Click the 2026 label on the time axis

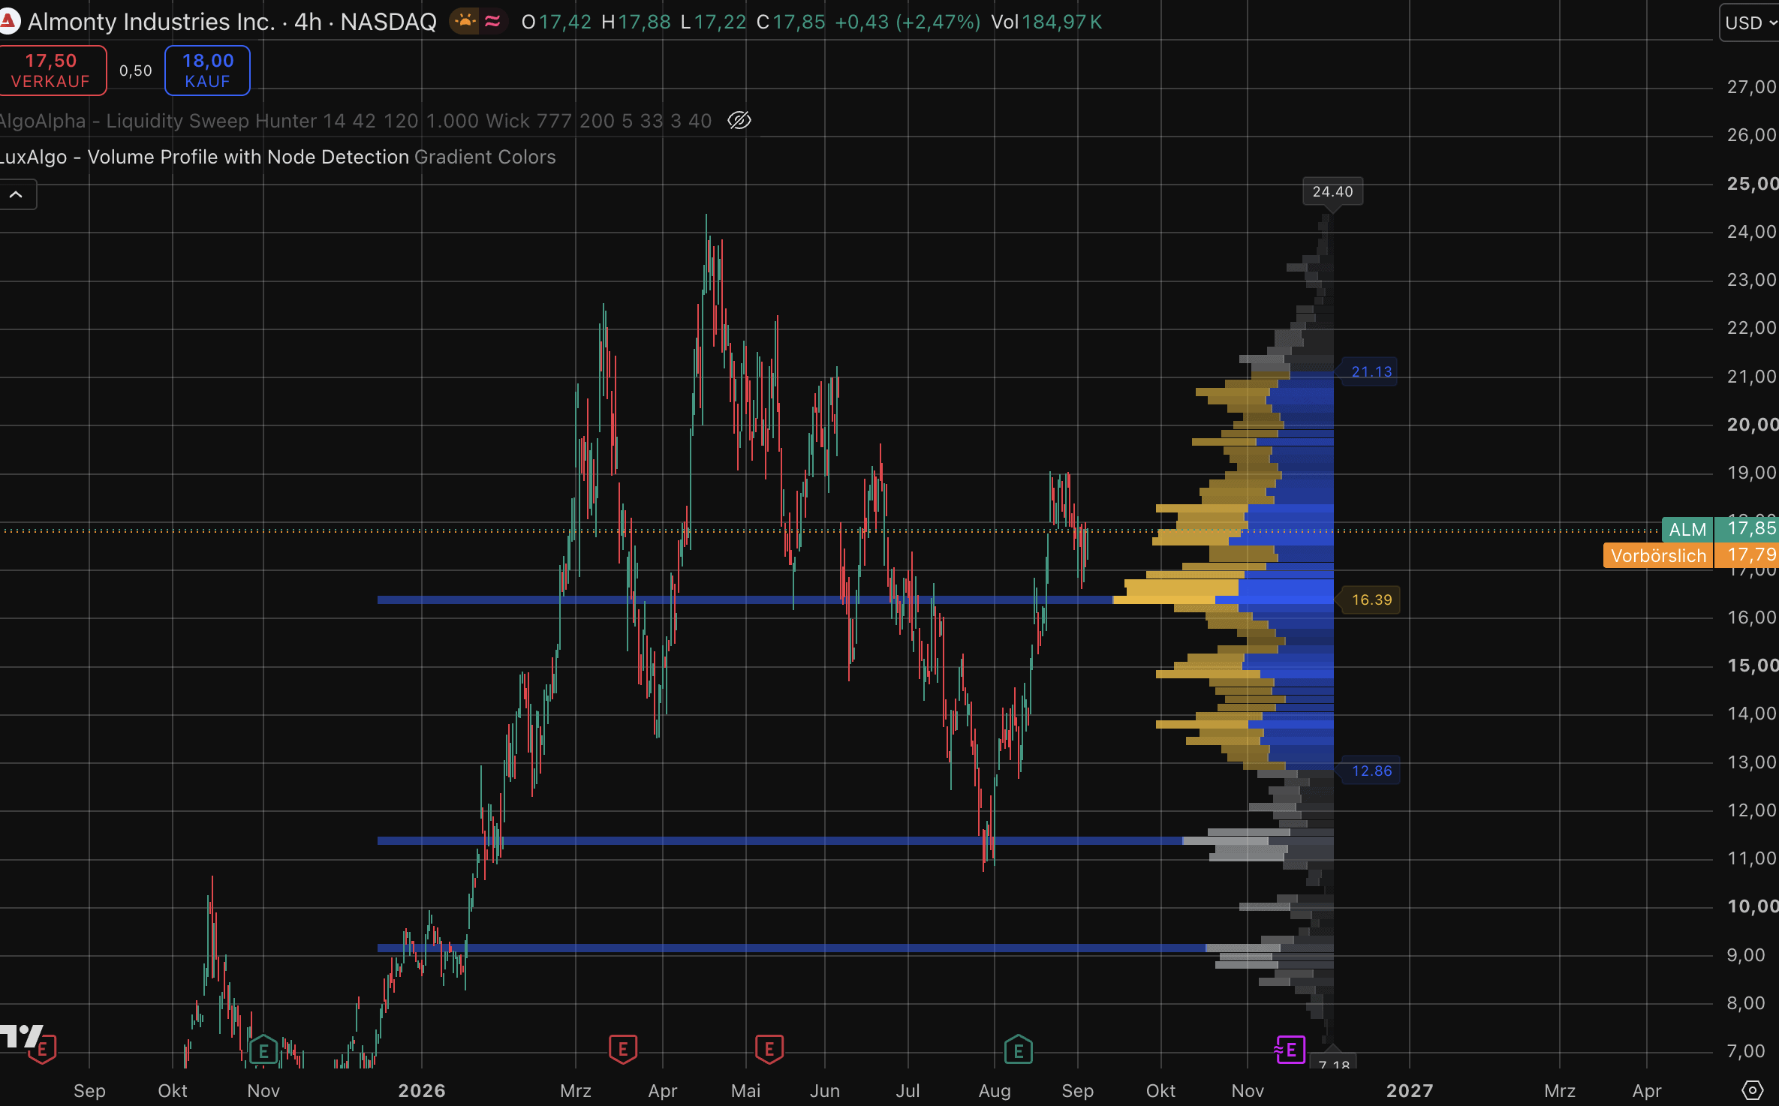422,1091
